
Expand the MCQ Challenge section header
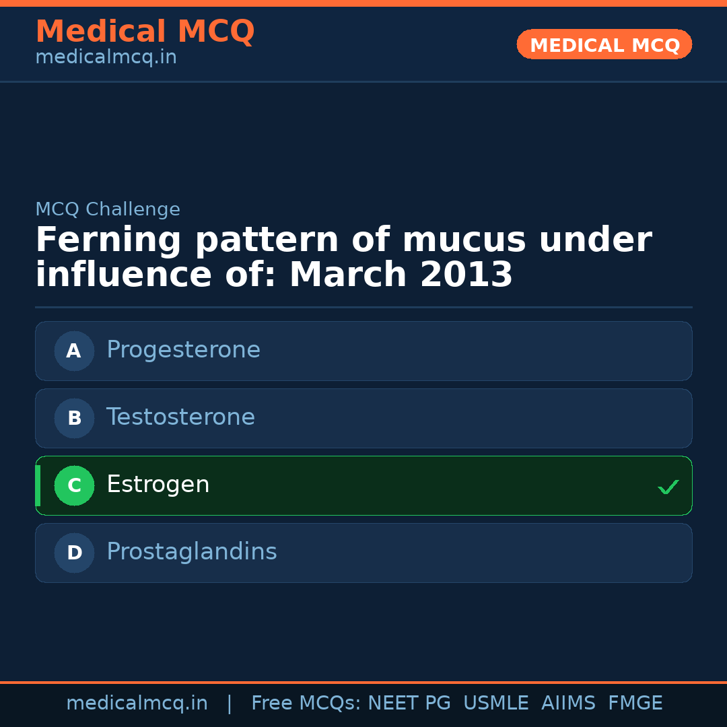(108, 209)
